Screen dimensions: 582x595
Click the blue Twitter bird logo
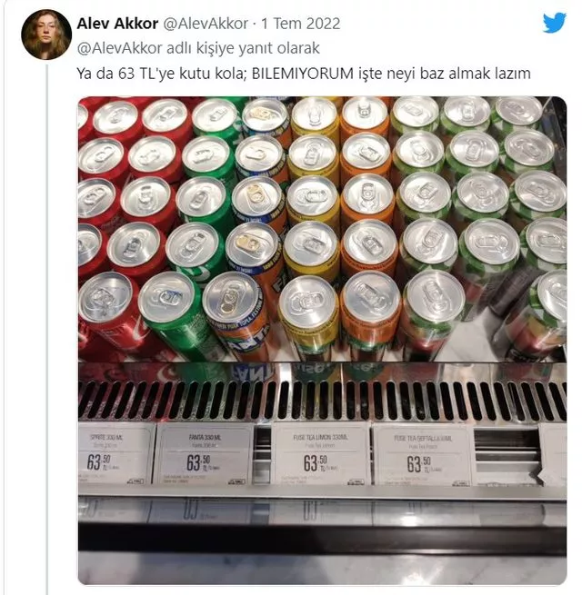click(555, 23)
